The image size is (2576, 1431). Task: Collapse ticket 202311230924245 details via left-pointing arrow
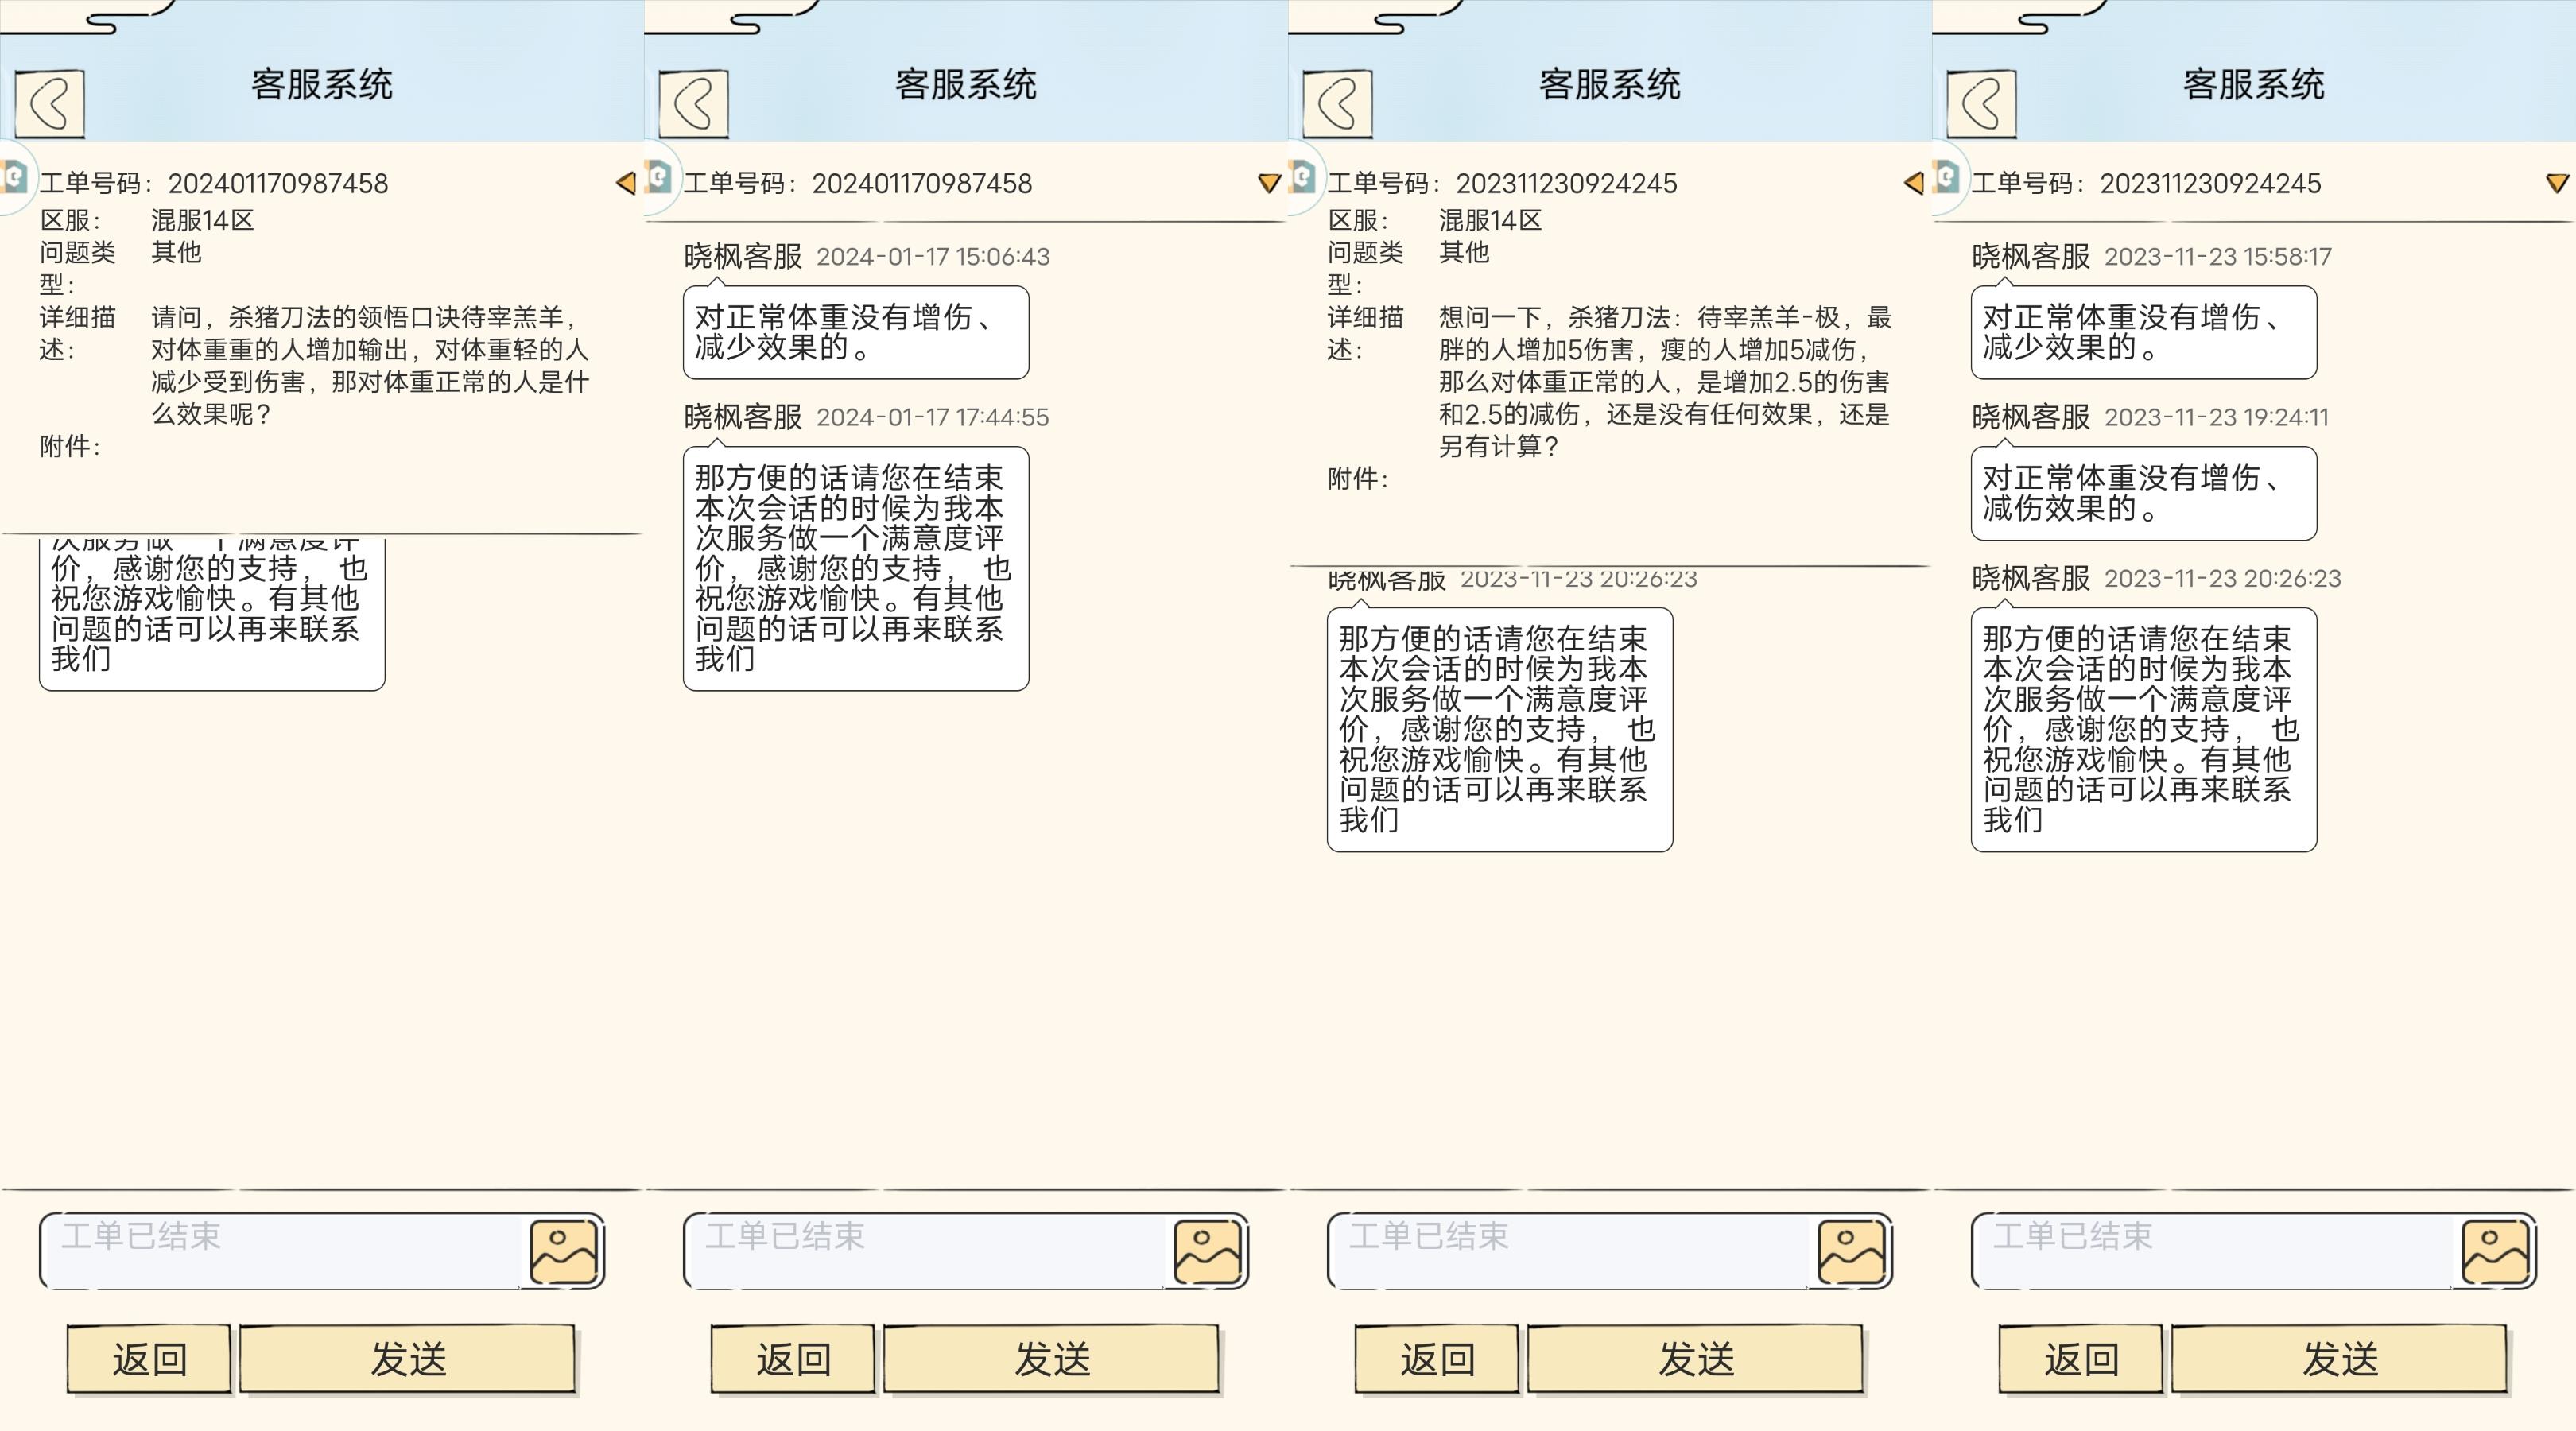pyautogui.click(x=1914, y=183)
